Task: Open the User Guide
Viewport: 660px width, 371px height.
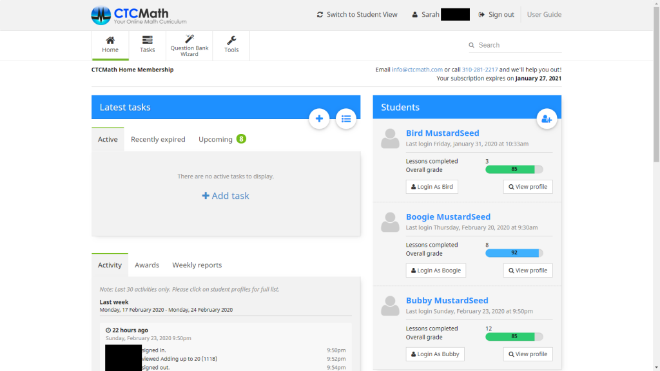Action: (x=544, y=14)
